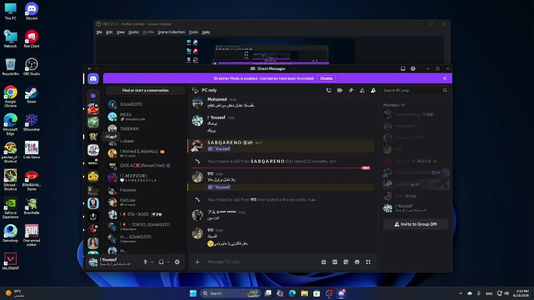Open the server folder icon in sidebar
Viewport: 534px width, 300px height.
(93, 95)
